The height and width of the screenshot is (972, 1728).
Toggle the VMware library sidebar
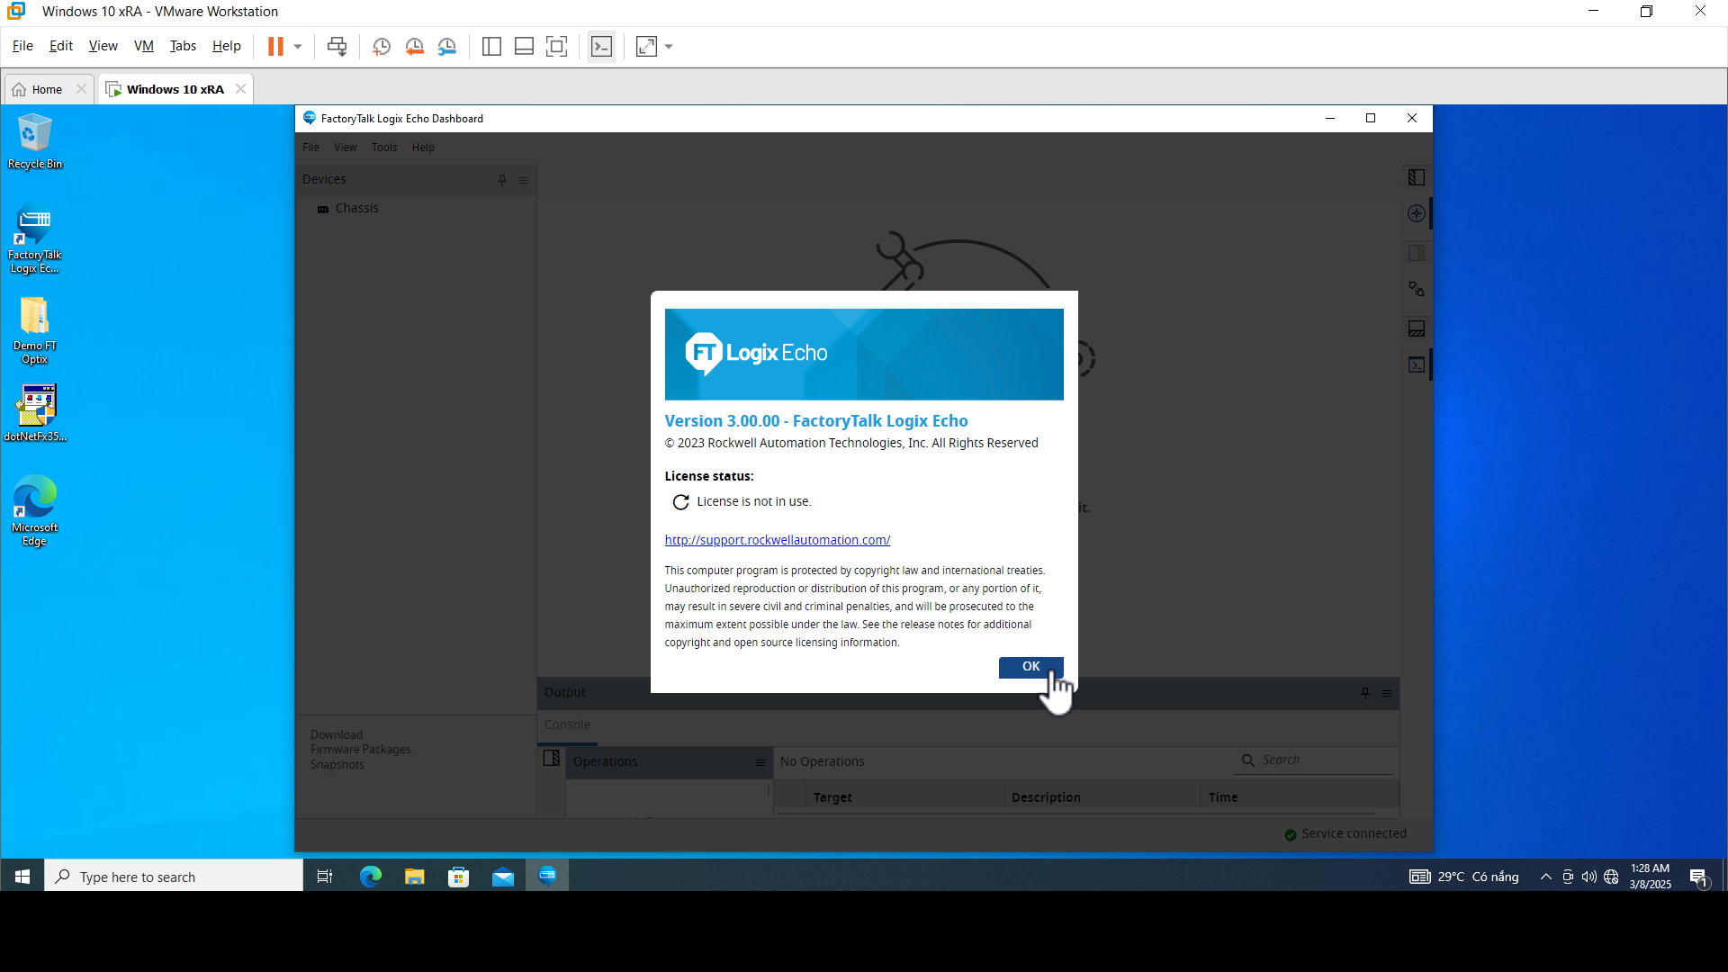pyautogui.click(x=491, y=47)
